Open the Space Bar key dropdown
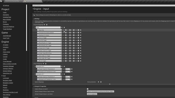The image size is (175, 98). point(49,30)
